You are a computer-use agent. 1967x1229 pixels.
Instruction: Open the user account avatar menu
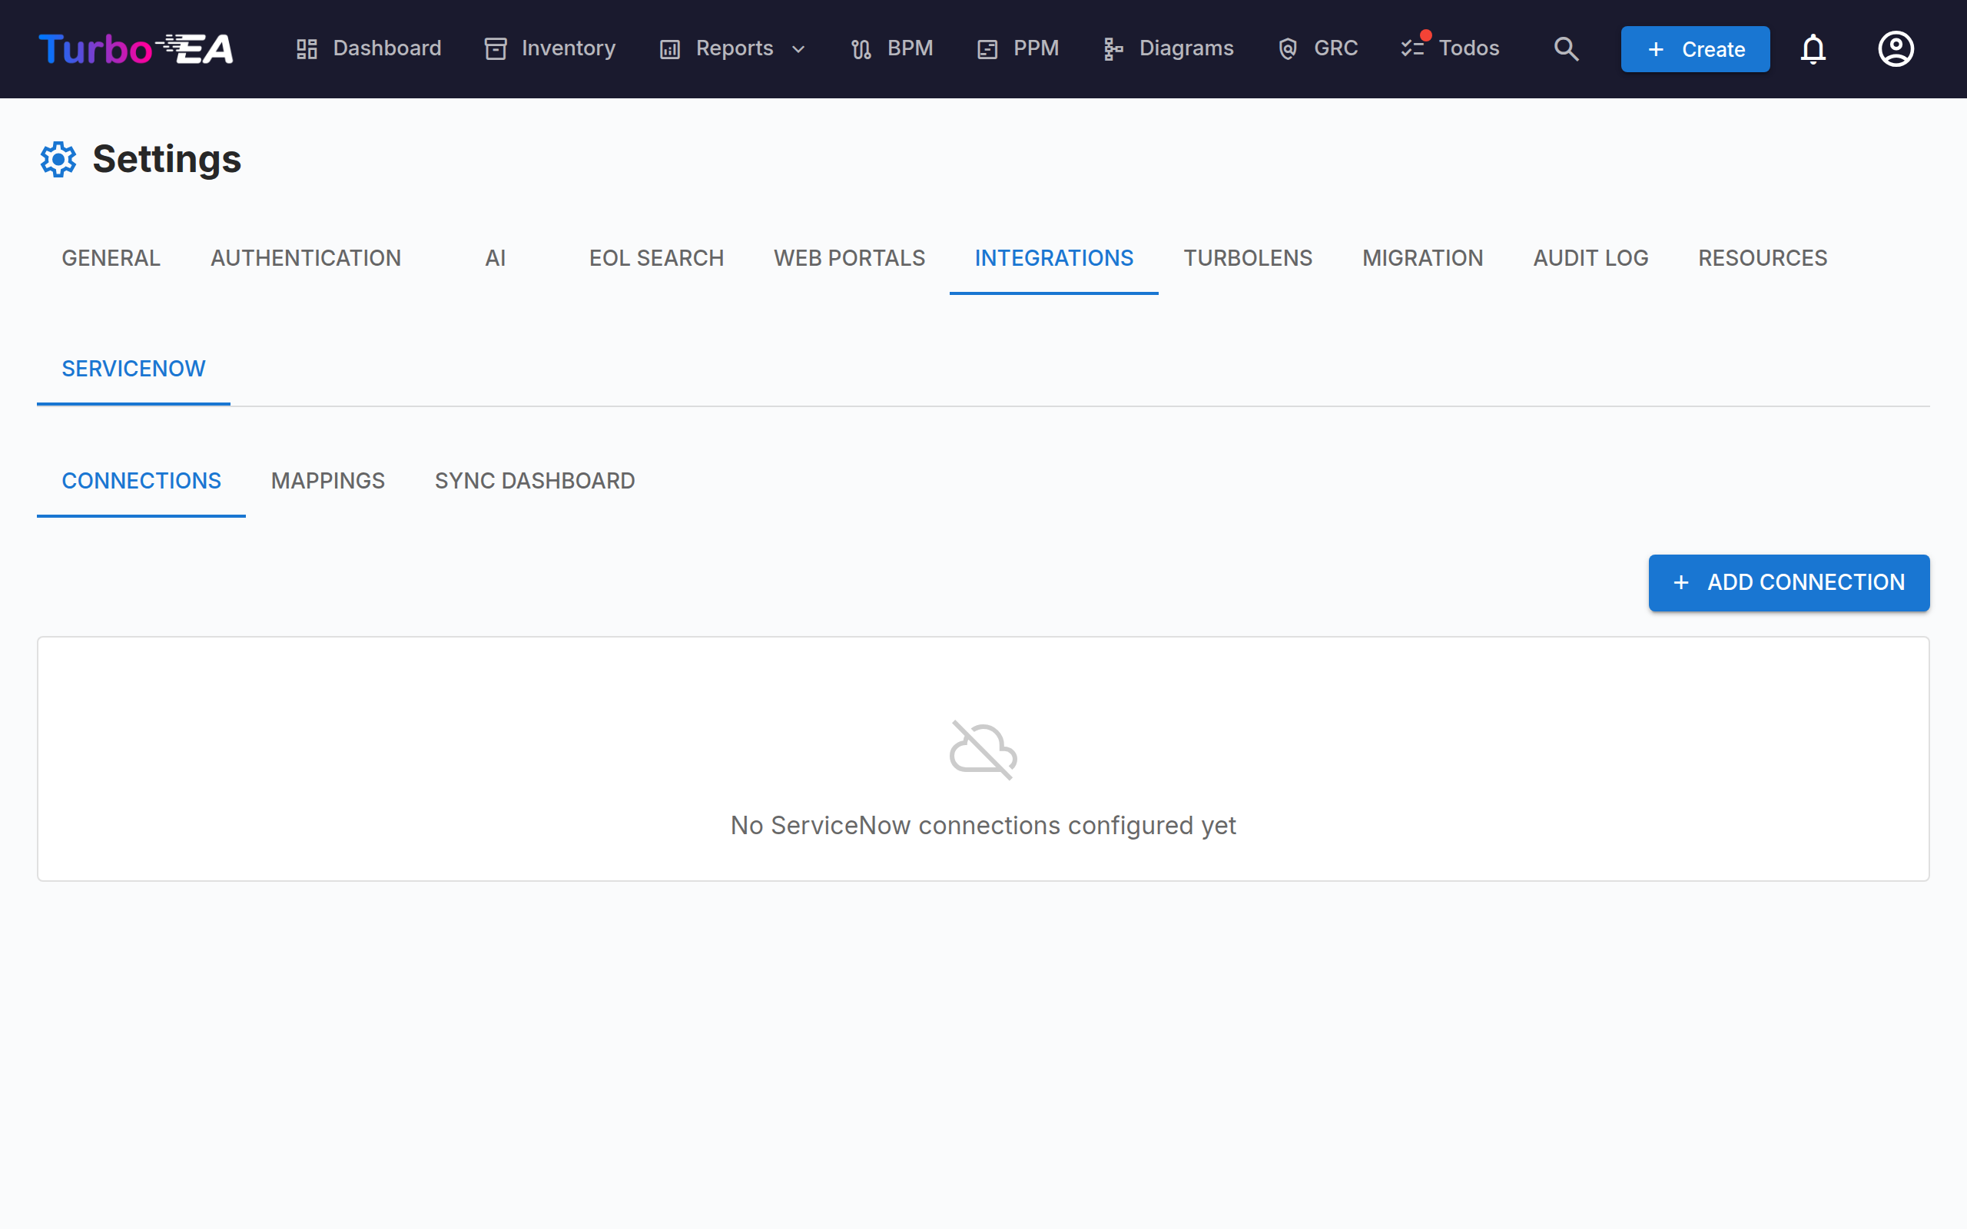(1896, 48)
